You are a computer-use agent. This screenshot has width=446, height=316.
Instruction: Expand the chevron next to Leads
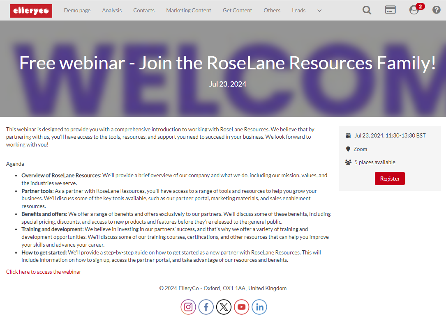(319, 11)
